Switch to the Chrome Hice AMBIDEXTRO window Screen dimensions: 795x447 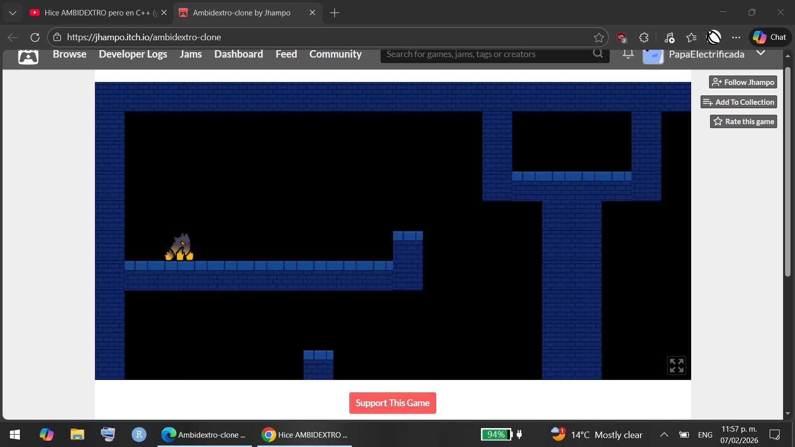(305, 435)
